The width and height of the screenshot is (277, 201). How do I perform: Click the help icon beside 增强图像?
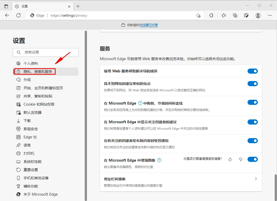click(x=159, y=160)
